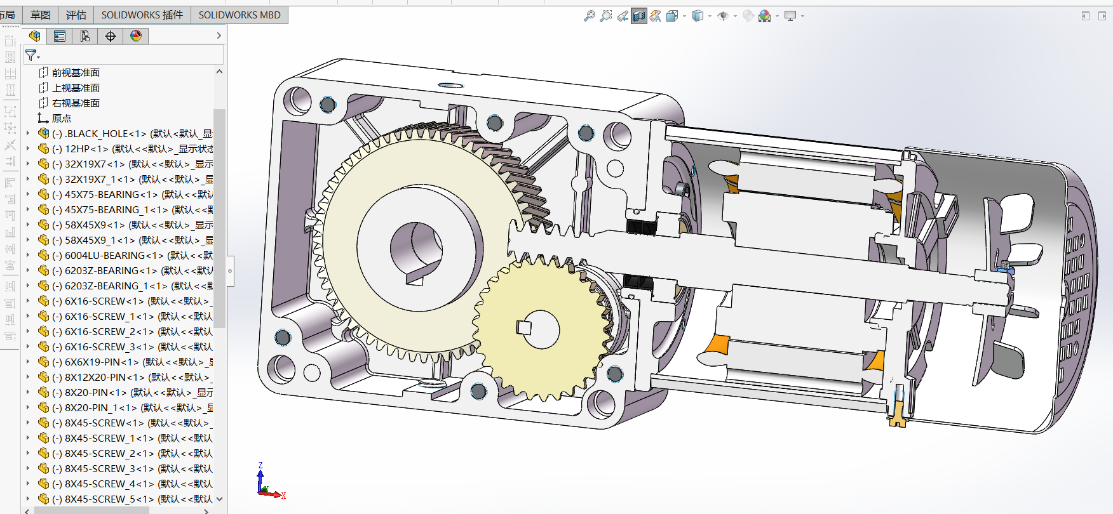
Task: Click the Edit Appearance icon
Action: 748,16
